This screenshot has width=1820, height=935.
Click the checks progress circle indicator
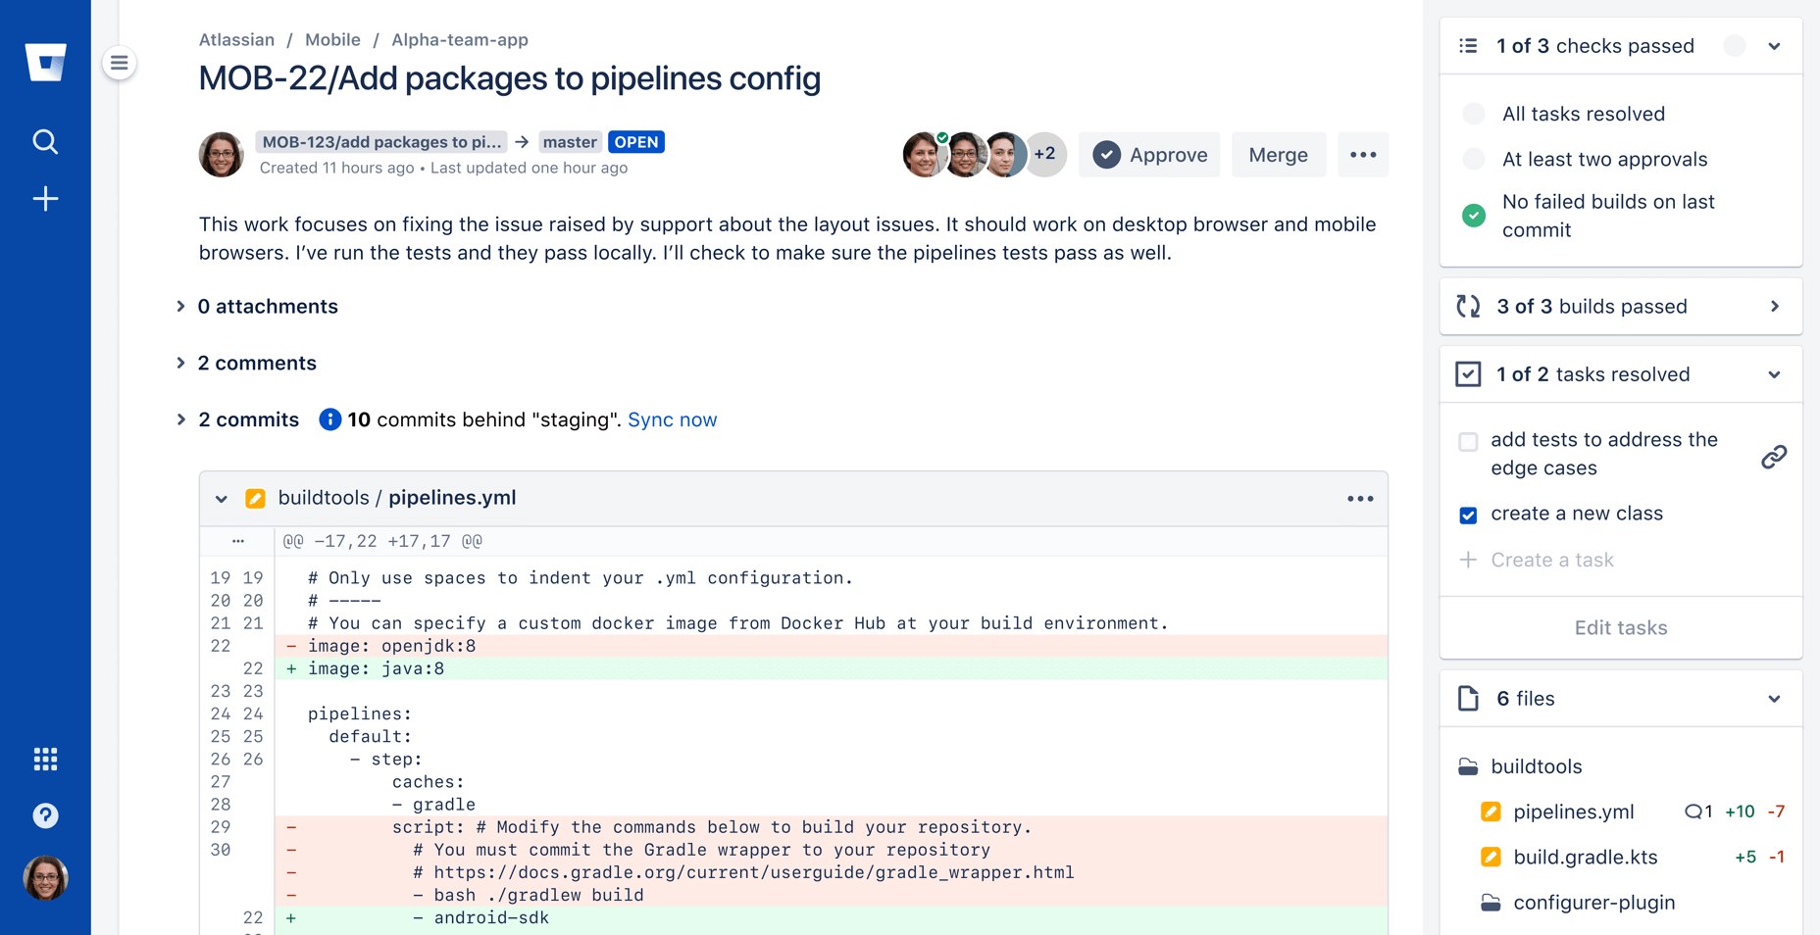pos(1735,45)
